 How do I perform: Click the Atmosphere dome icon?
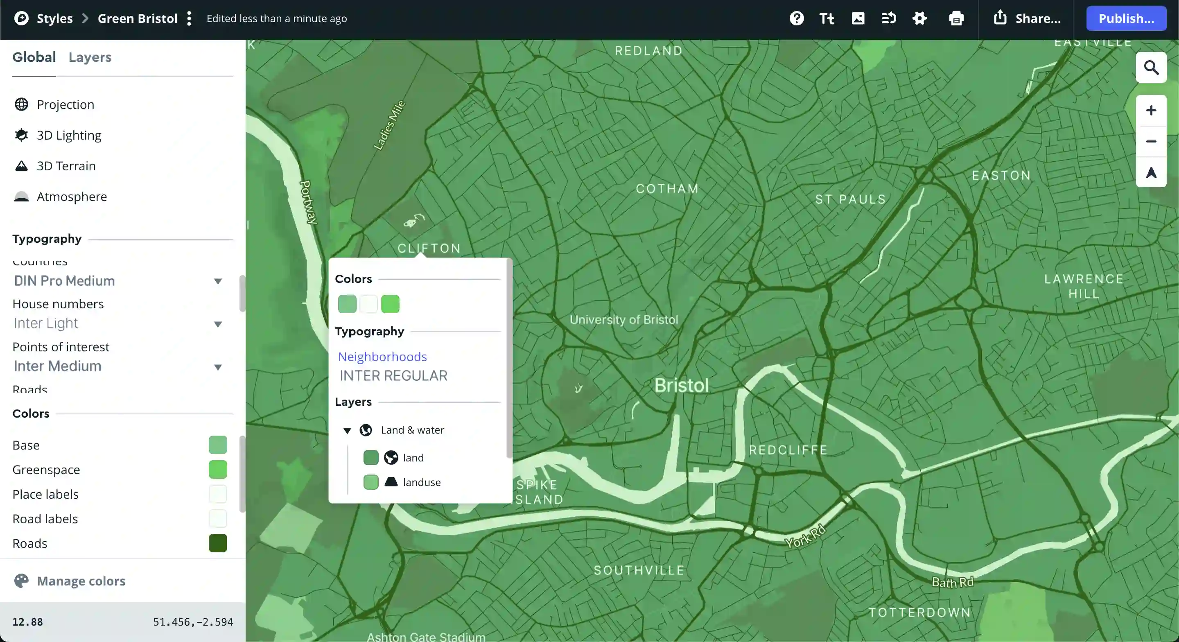(21, 197)
